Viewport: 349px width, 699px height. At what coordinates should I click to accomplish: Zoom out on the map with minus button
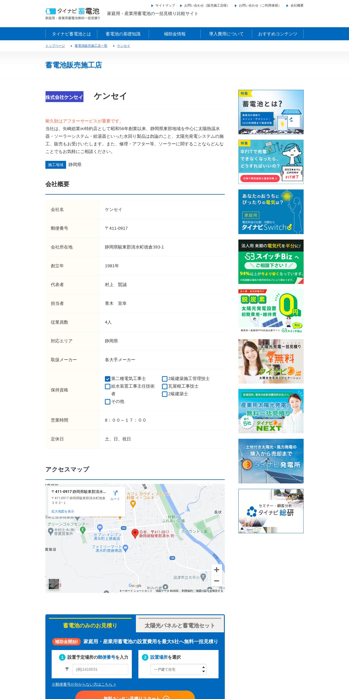click(x=217, y=581)
